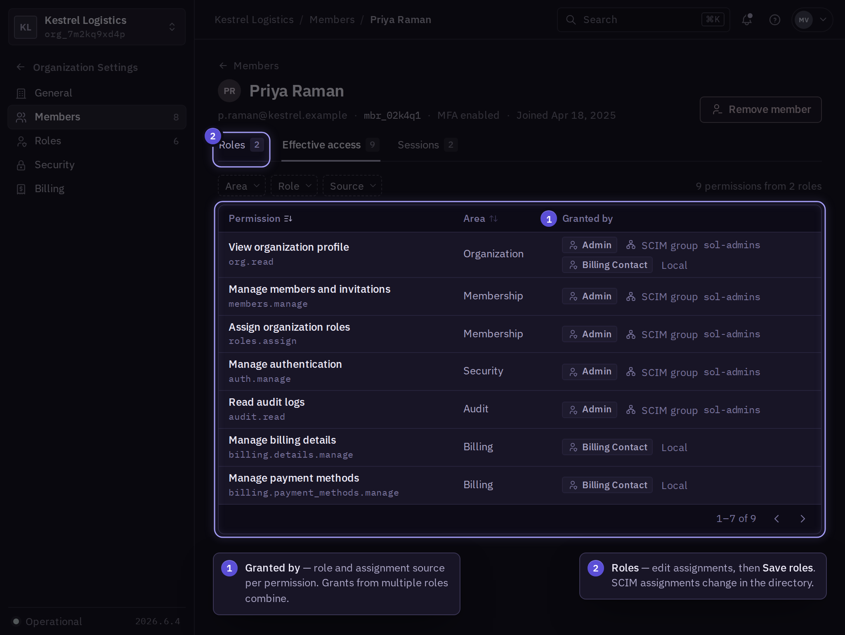Open the MV user account menu

pyautogui.click(x=812, y=19)
